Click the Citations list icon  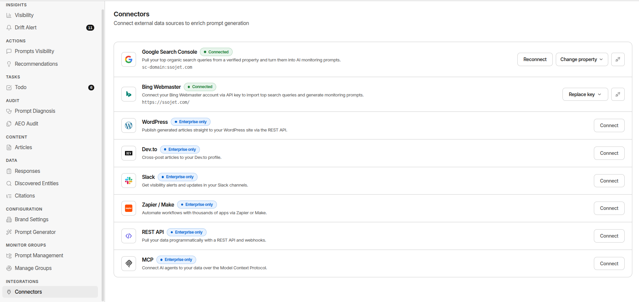pyautogui.click(x=9, y=196)
